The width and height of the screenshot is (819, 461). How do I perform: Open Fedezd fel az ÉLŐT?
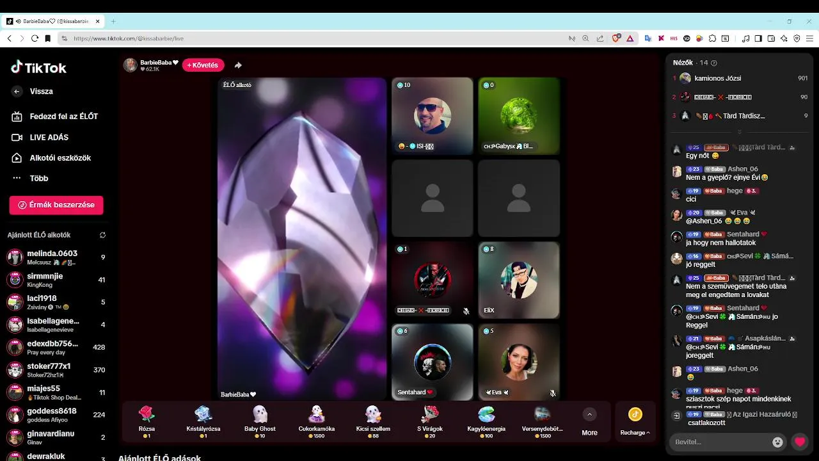coord(56,117)
